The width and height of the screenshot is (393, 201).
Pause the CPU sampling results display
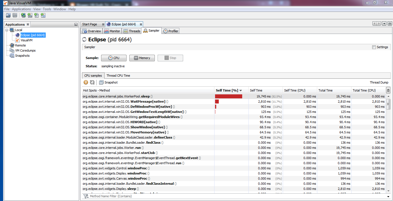tap(86, 82)
